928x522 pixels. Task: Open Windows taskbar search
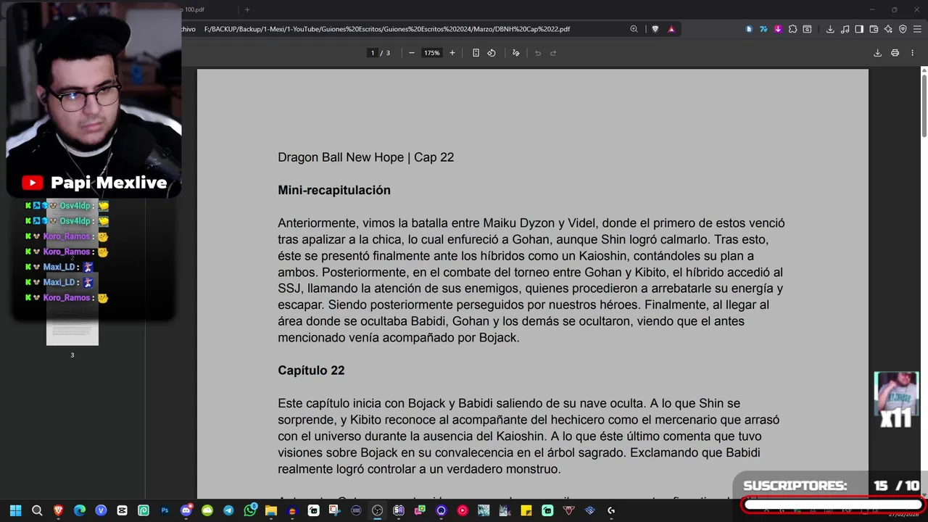point(37,510)
